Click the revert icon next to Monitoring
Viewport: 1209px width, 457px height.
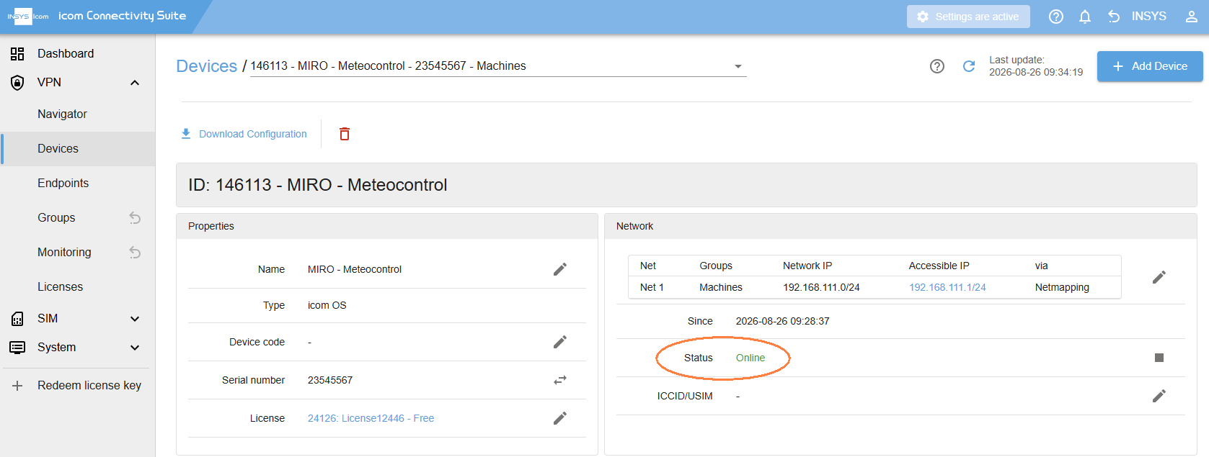(x=135, y=253)
